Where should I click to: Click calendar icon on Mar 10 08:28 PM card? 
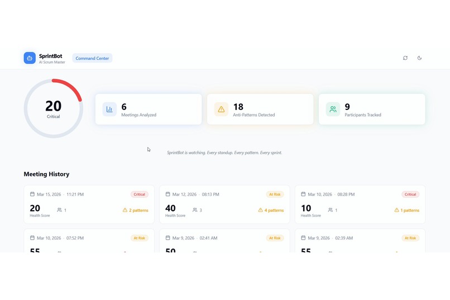[x=303, y=194]
